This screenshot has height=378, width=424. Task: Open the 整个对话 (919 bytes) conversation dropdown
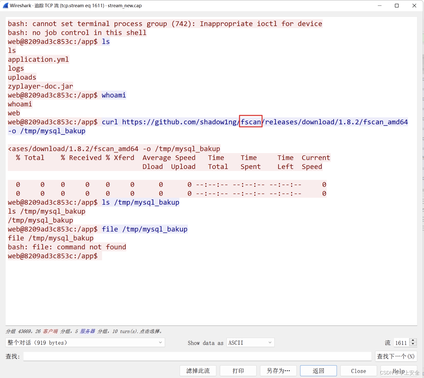85,343
